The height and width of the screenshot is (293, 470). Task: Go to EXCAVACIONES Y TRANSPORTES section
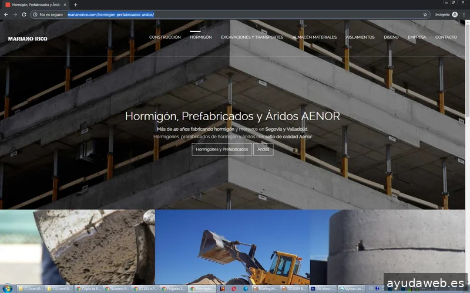tap(252, 37)
